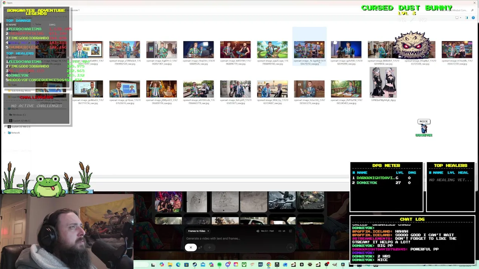Open the Xbox app from the taskbar

click(244, 265)
